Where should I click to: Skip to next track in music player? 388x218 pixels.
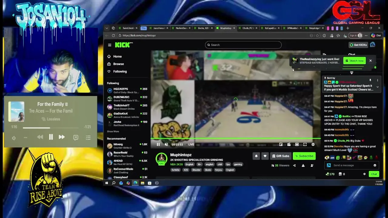tap(62, 137)
